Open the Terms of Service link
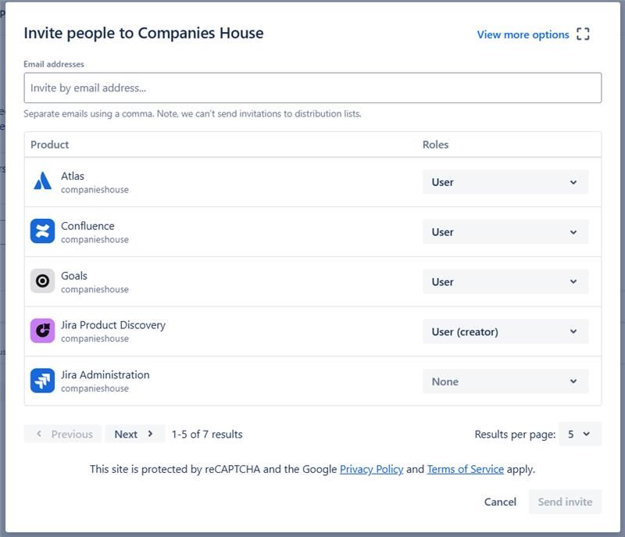This screenshot has height=537, width=625. point(465,469)
